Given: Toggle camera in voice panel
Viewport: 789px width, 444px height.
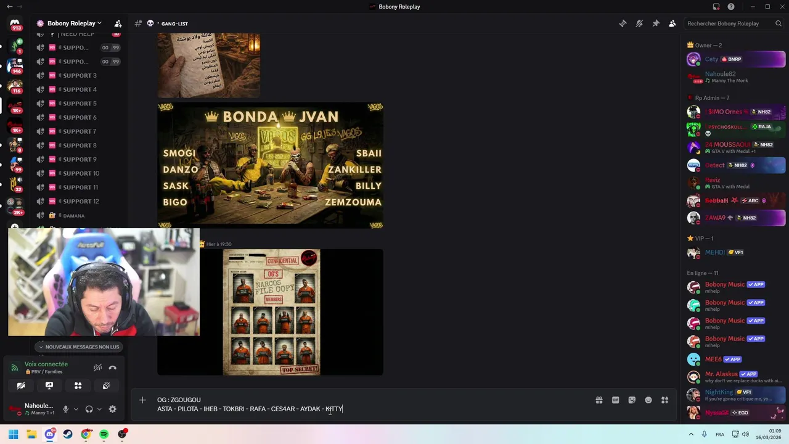Looking at the screenshot, I should pos(20,385).
